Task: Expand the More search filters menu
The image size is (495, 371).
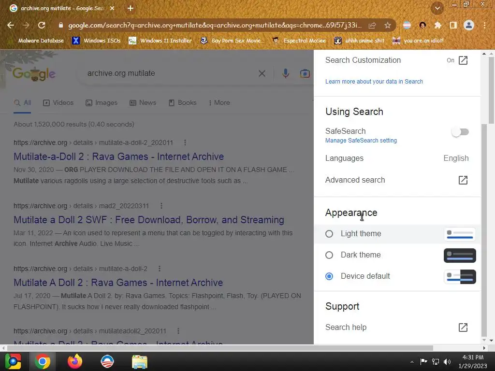Action: pyautogui.click(x=219, y=103)
